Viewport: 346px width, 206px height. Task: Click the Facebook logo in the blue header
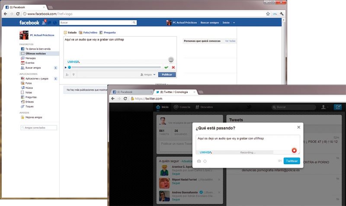[x=29, y=23]
